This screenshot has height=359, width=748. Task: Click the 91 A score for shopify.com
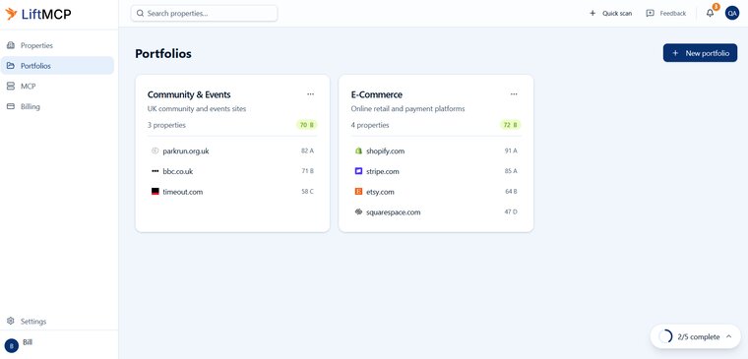(511, 150)
